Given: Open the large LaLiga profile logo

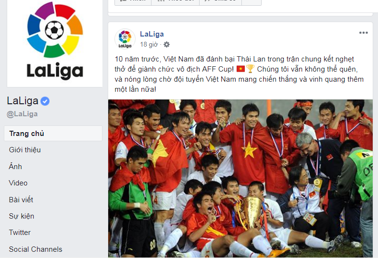Looking at the screenshot, I should [x=55, y=42].
